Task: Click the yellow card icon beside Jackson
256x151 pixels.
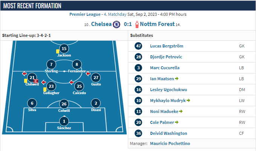Action: click(x=58, y=51)
